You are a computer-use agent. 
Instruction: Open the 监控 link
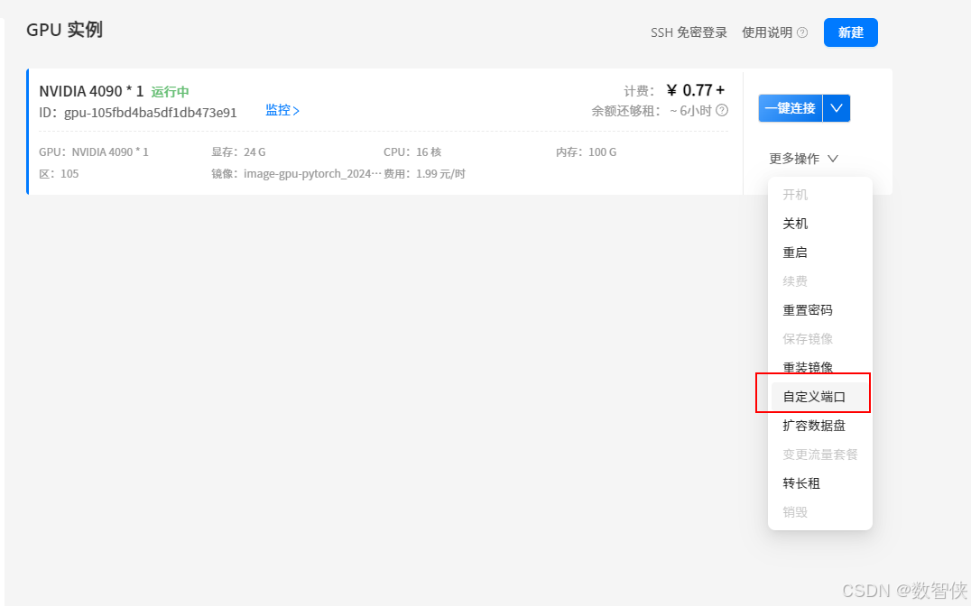tap(282, 110)
